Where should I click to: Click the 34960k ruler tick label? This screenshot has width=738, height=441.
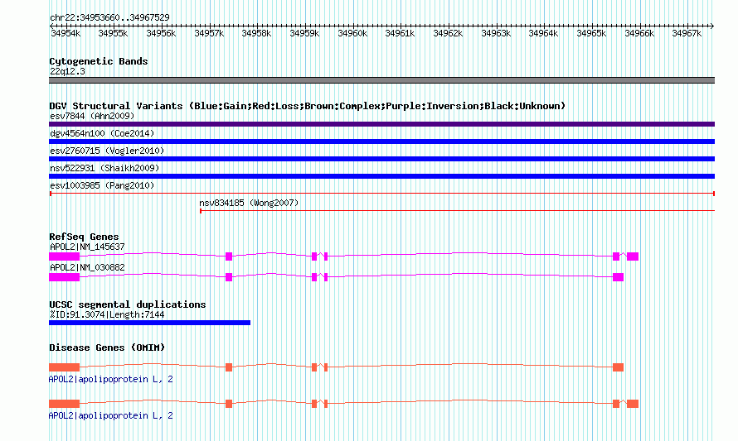coord(352,33)
